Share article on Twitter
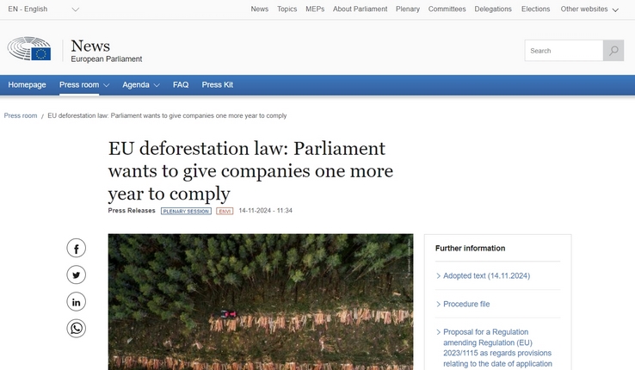The height and width of the screenshot is (370, 635). (77, 275)
